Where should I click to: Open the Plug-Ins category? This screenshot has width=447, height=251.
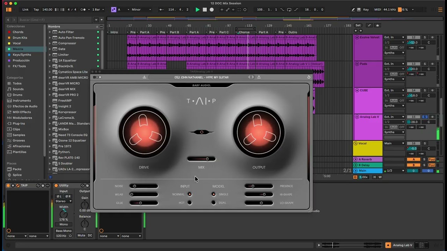coord(19,123)
